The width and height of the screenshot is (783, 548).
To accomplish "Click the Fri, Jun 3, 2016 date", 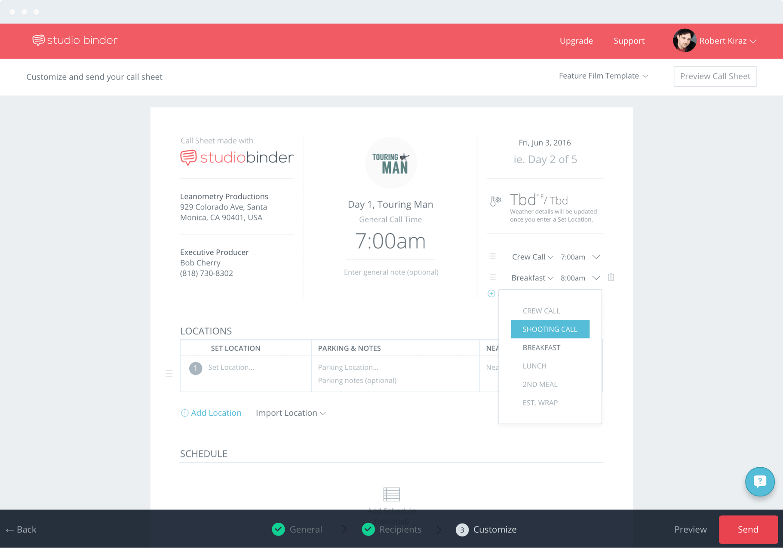I will (545, 143).
